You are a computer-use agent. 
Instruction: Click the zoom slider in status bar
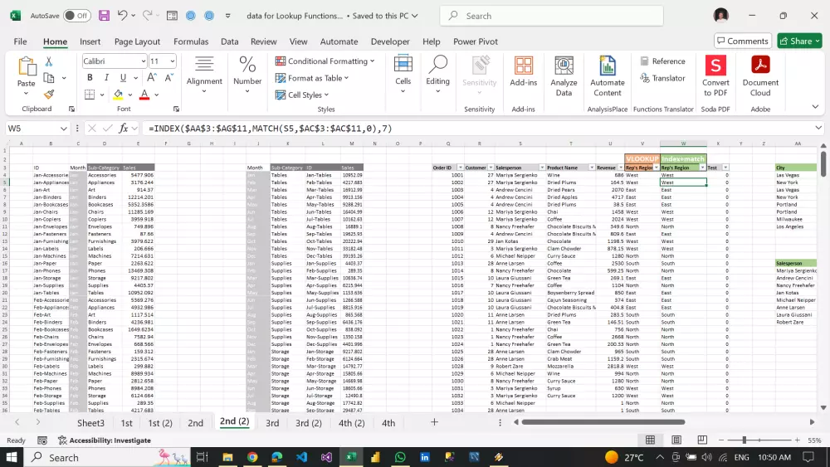click(x=745, y=440)
